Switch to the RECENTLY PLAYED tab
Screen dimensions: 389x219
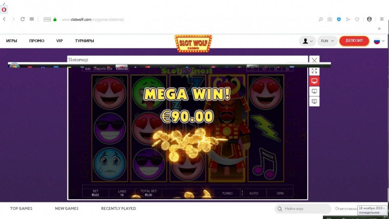[x=118, y=208]
